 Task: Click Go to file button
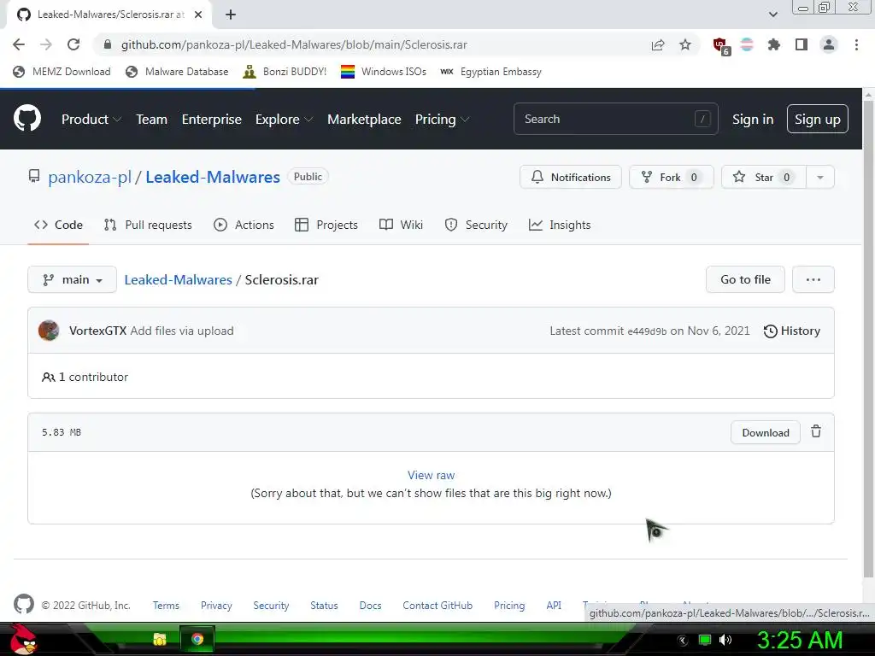pyautogui.click(x=745, y=279)
